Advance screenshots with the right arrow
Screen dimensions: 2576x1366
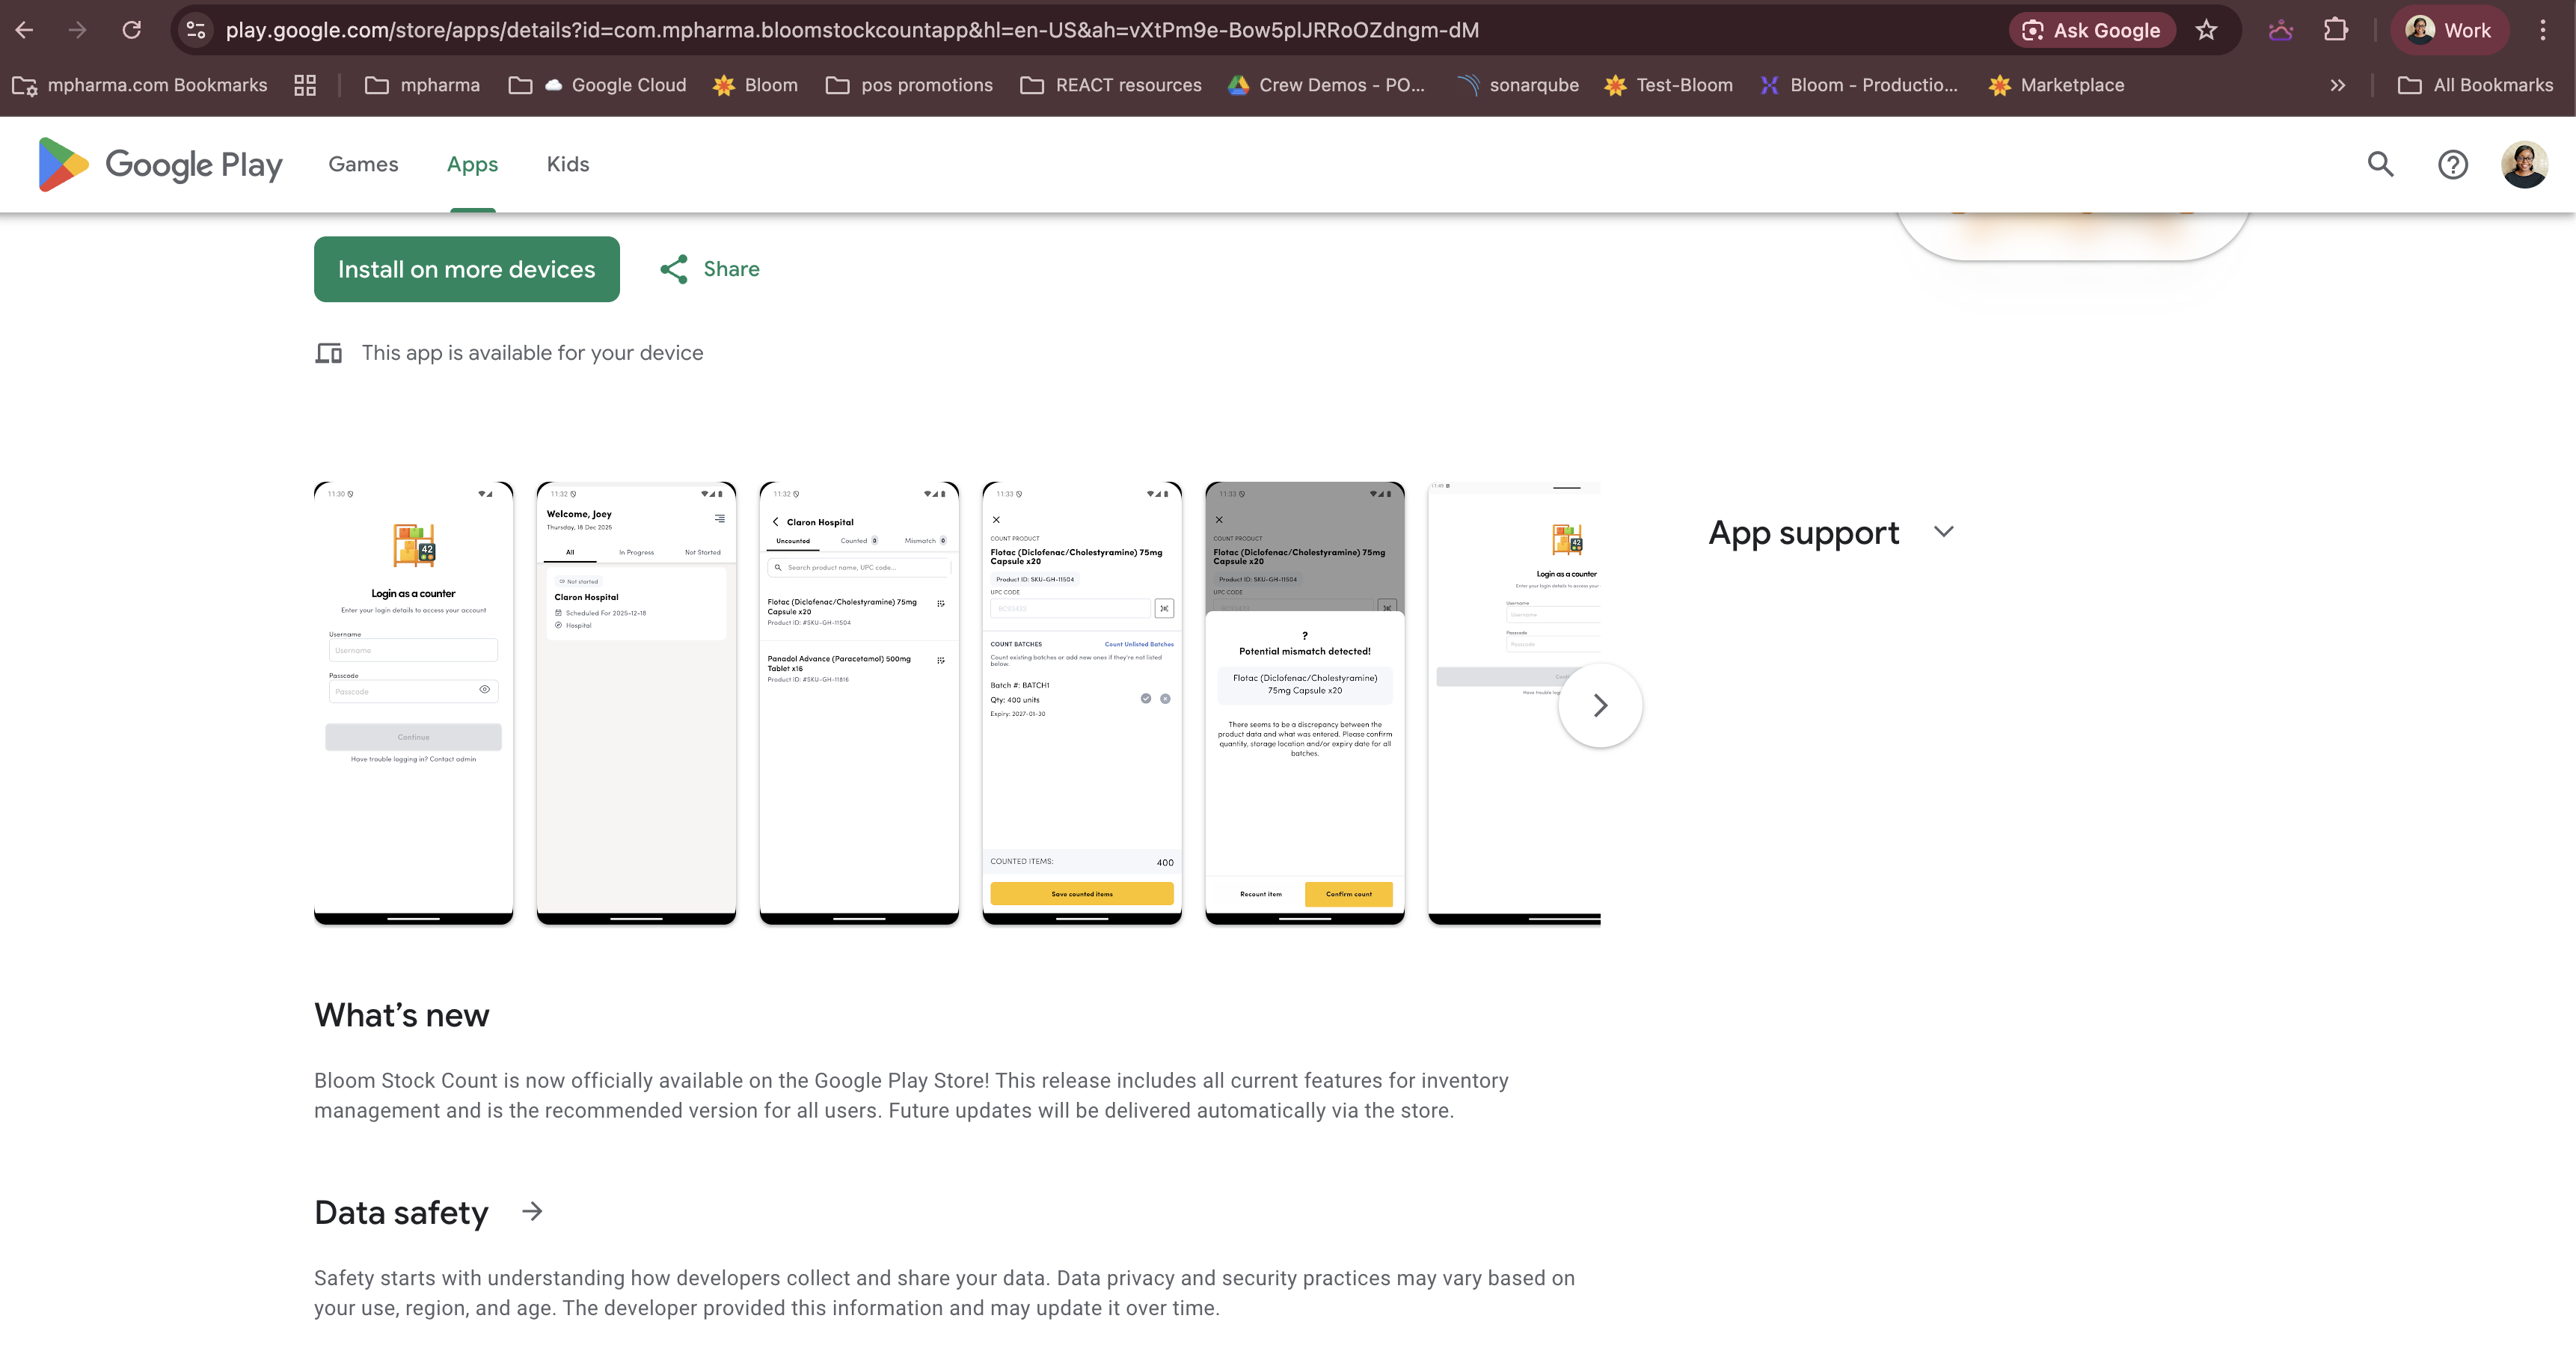tap(1600, 705)
